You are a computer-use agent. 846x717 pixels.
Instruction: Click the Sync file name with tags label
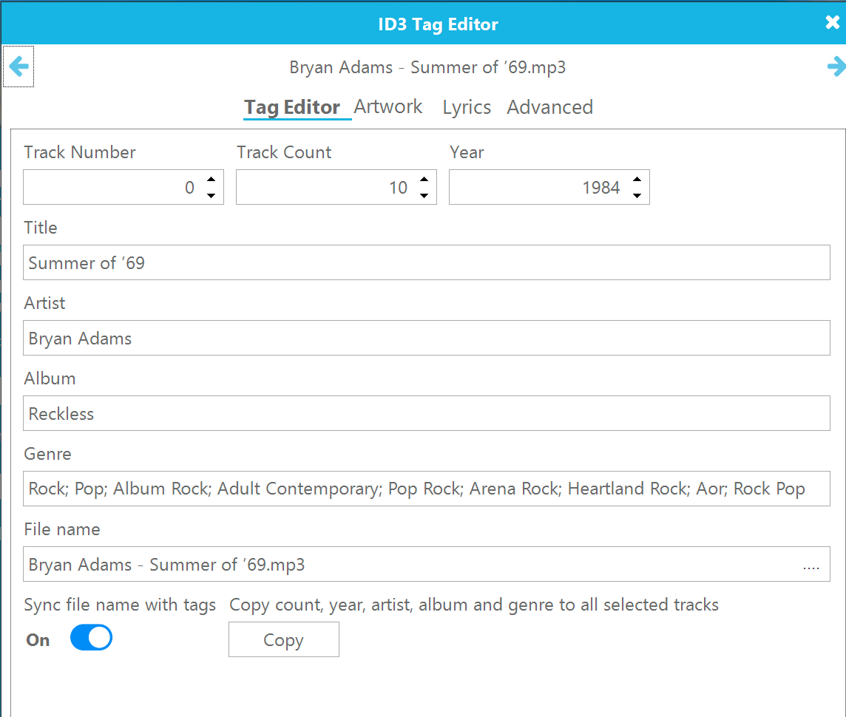(120, 605)
